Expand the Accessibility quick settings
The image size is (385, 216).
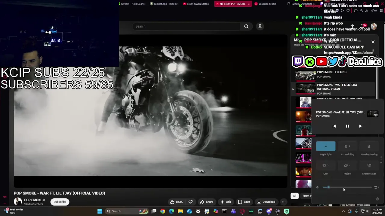[x=347, y=146]
